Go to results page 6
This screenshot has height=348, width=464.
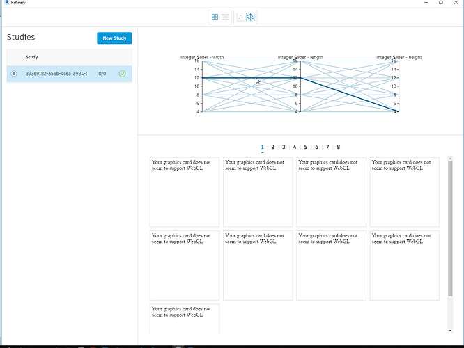coord(316,147)
